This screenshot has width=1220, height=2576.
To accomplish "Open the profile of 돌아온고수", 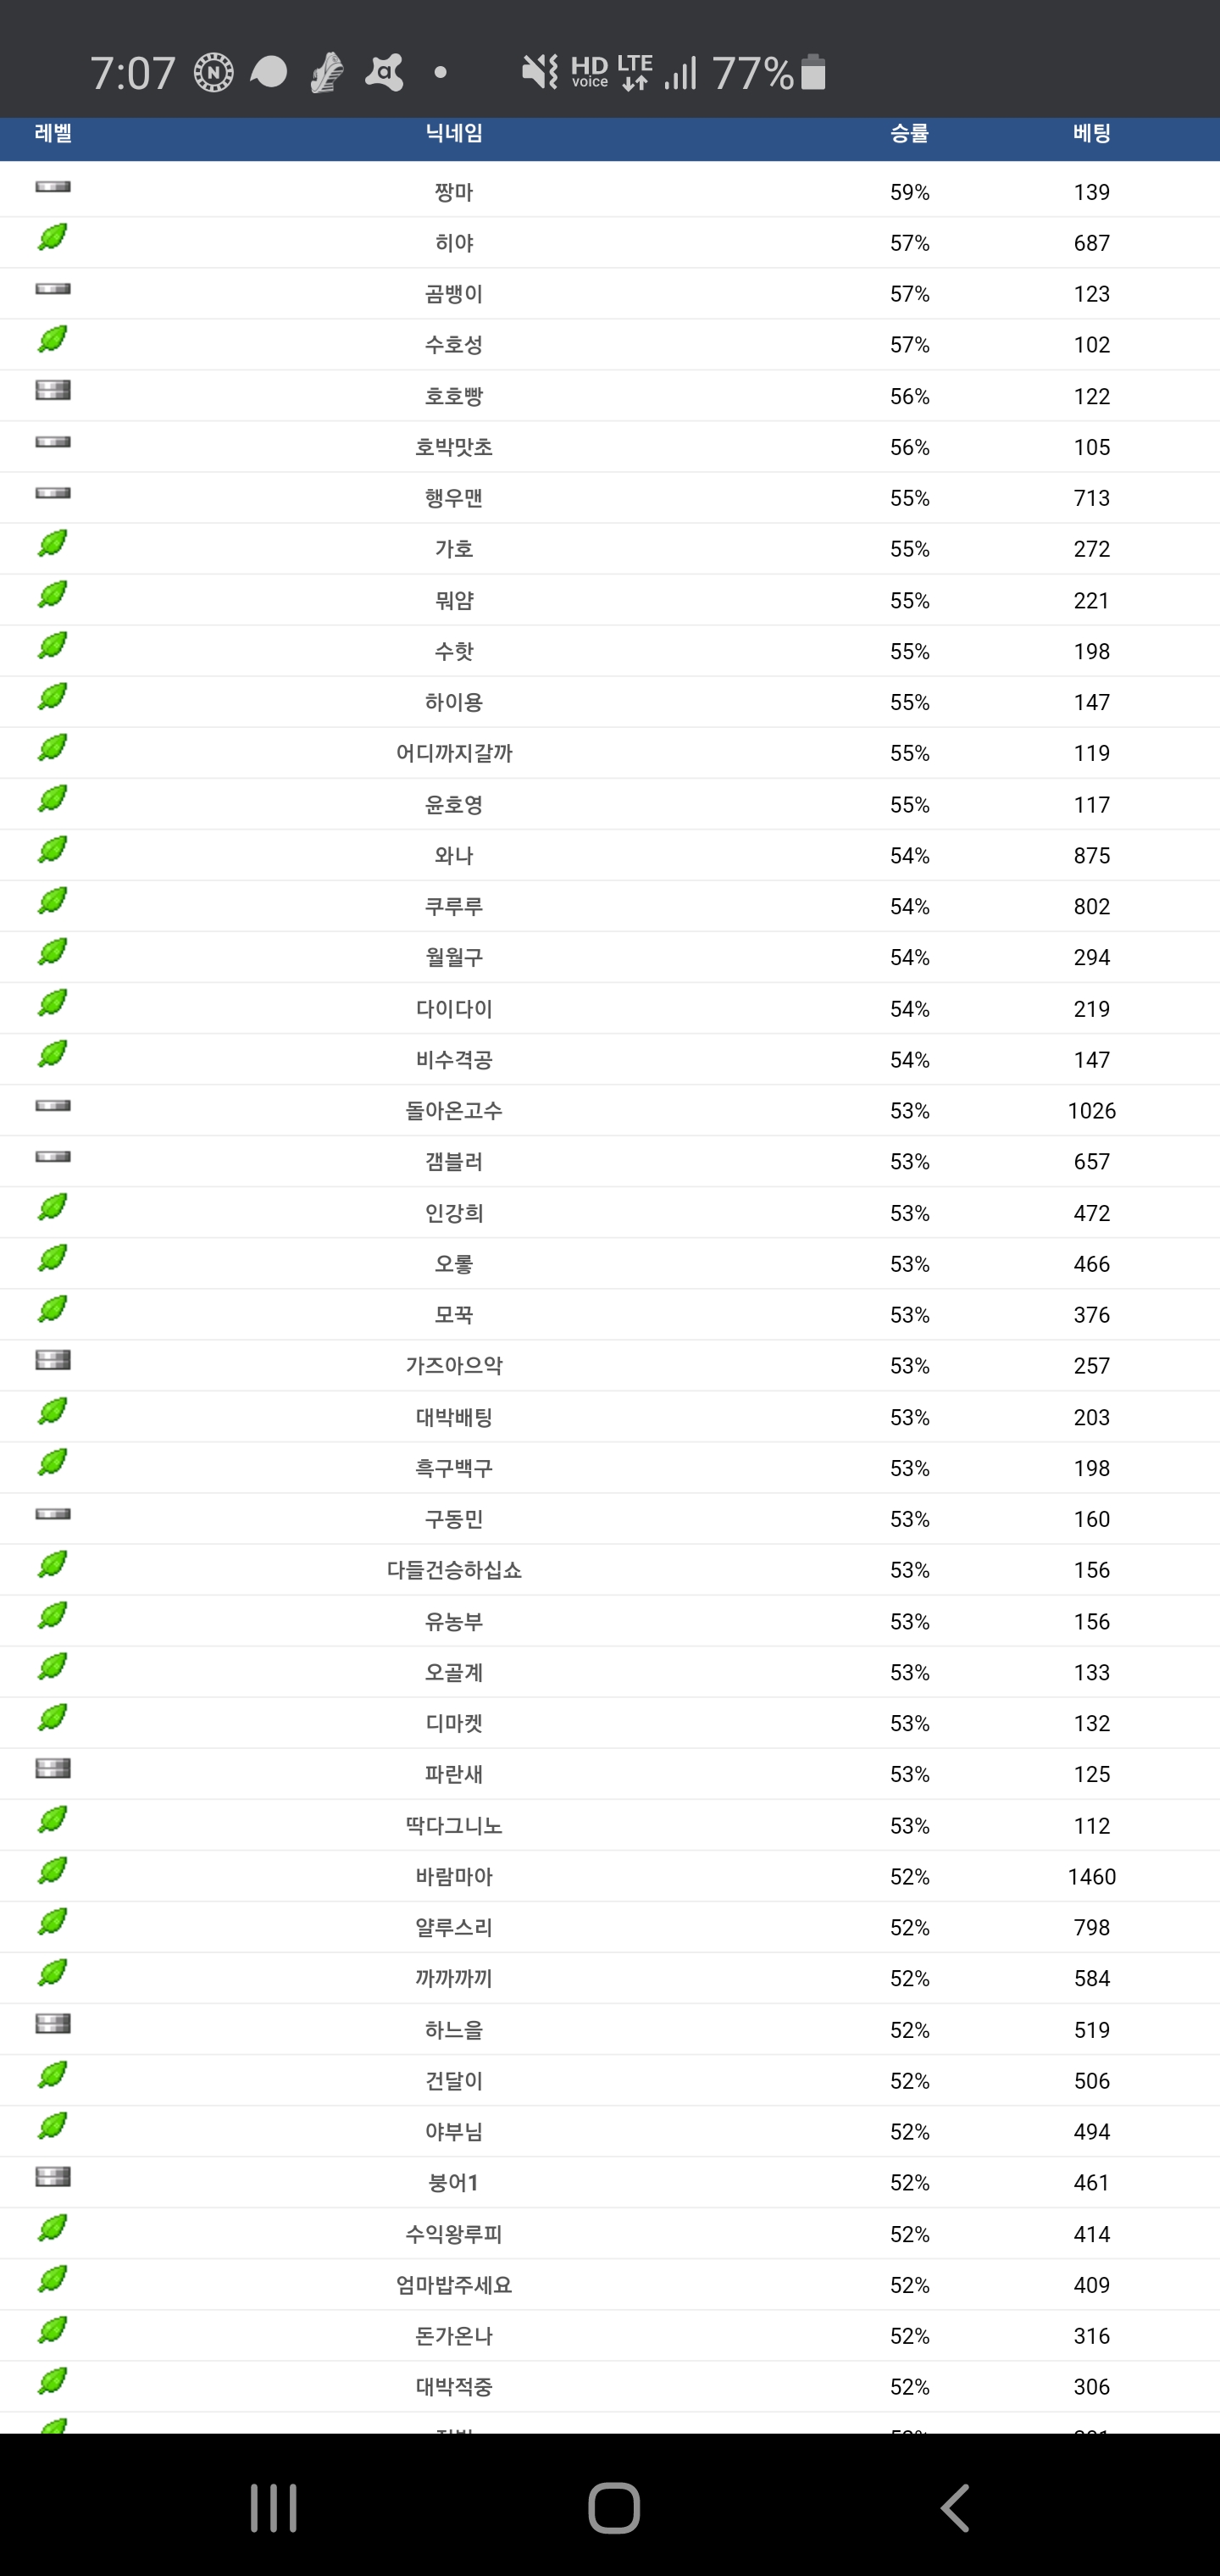I will [x=454, y=1111].
